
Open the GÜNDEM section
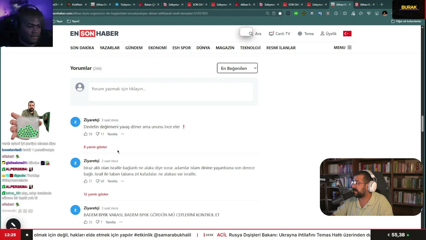click(134, 48)
